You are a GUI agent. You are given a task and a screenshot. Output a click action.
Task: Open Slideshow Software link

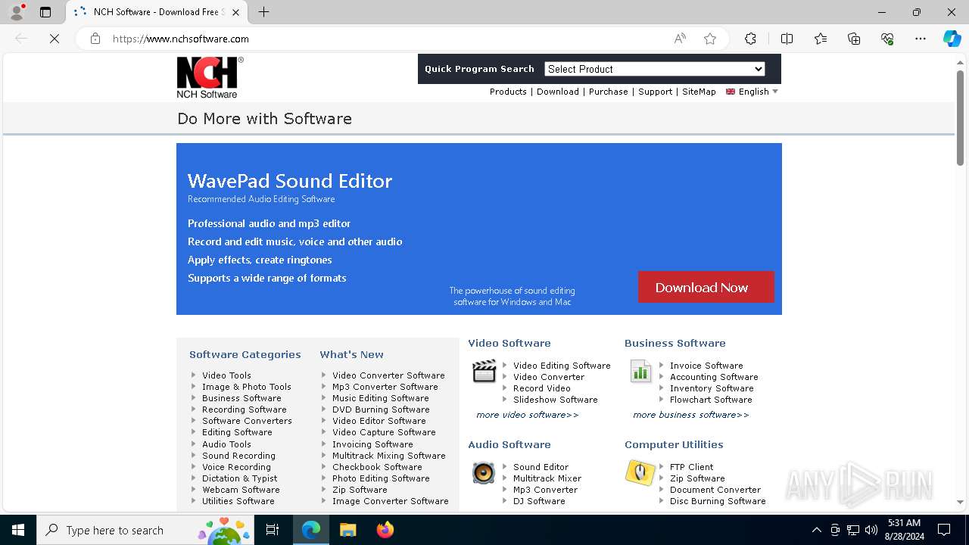556,400
